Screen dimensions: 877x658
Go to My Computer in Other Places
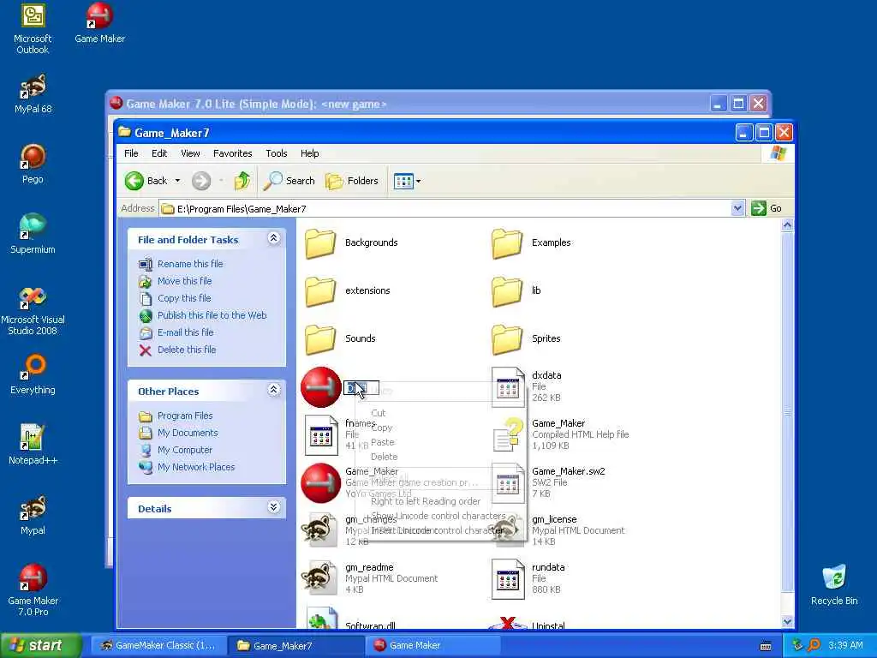pyautogui.click(x=185, y=450)
